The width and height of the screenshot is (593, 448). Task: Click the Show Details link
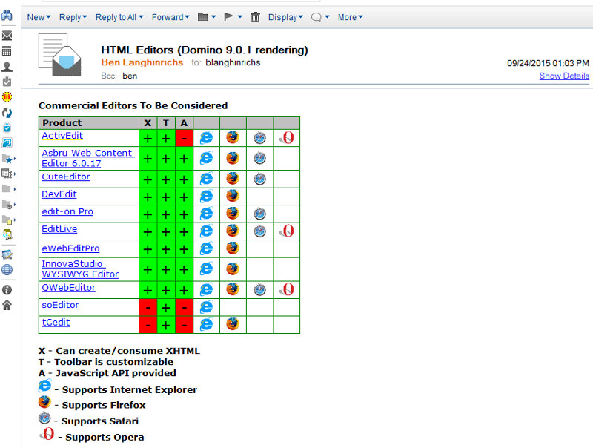point(564,76)
